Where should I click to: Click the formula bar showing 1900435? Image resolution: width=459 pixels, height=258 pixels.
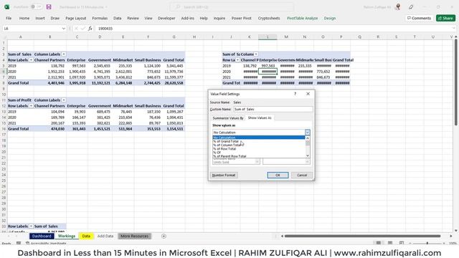(273, 29)
